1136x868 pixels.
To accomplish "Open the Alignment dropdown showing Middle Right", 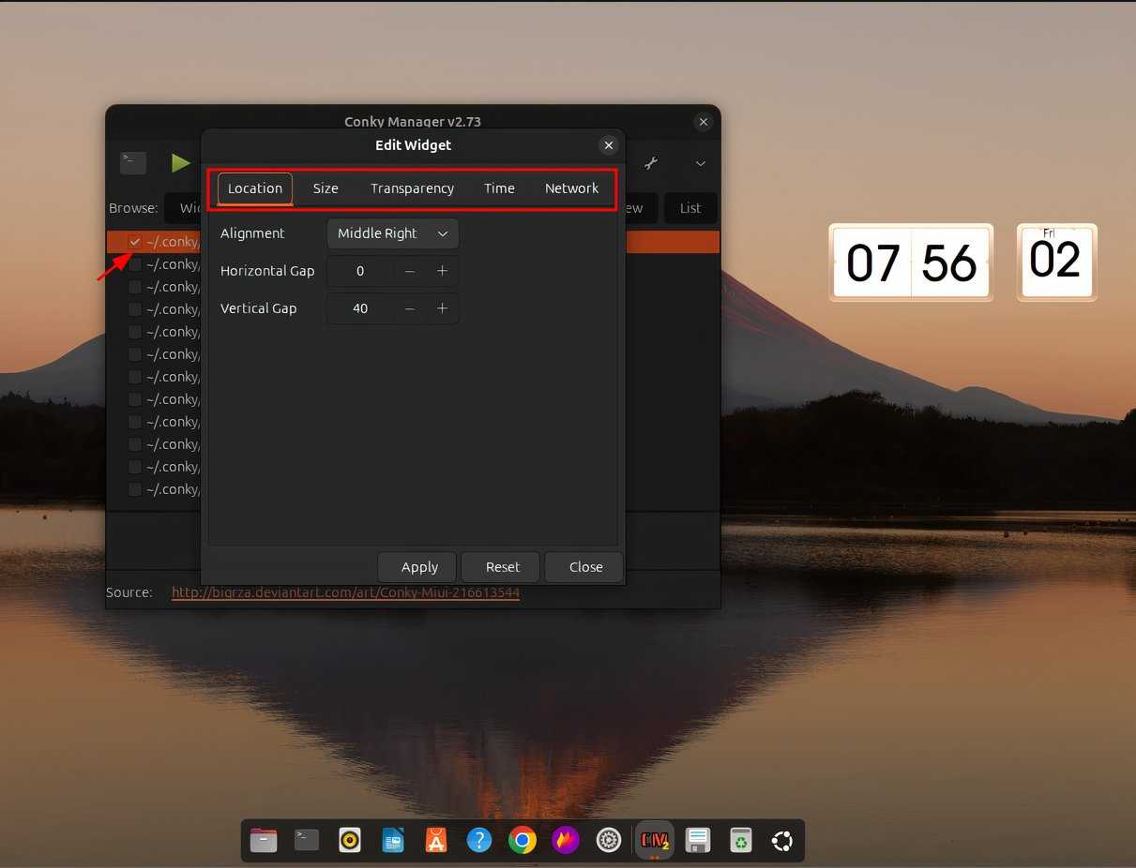I will click(392, 233).
